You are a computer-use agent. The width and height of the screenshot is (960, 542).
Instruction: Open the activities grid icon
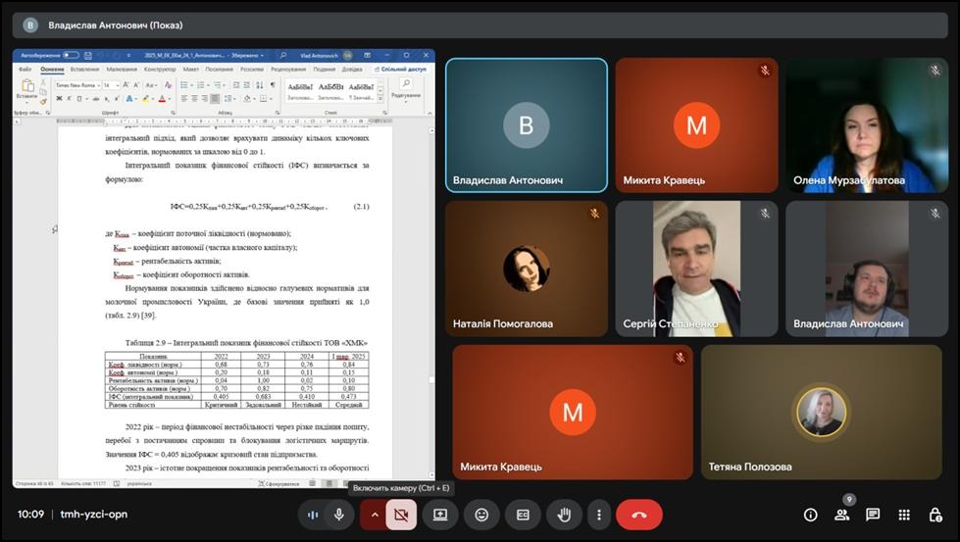904,515
